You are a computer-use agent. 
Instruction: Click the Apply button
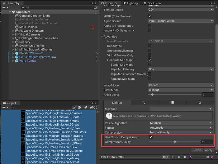209,150
